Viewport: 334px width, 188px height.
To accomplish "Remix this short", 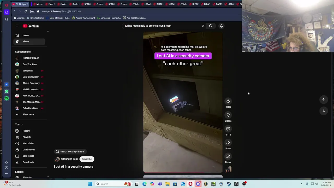I will click(228, 156).
